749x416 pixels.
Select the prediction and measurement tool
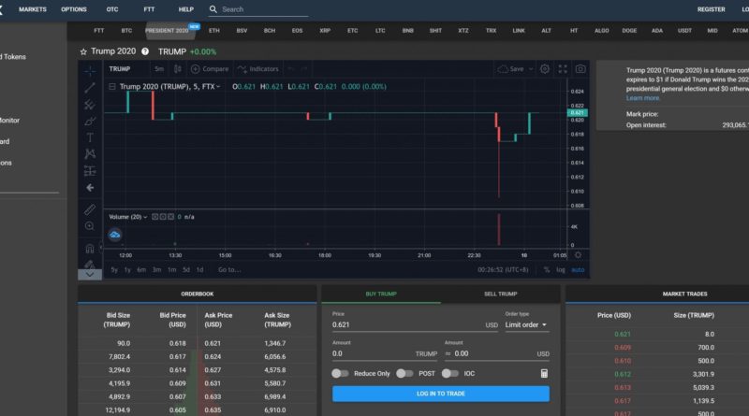point(90,171)
